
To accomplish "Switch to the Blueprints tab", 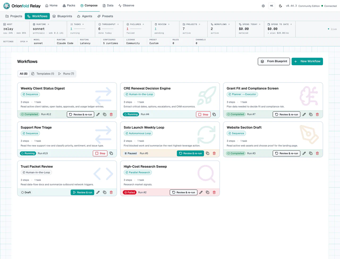I will click(x=62, y=16).
